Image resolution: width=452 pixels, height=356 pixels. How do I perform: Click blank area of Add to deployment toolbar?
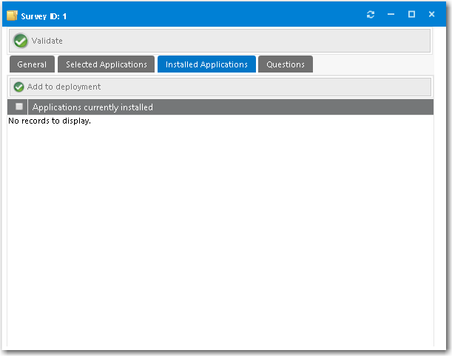(x=266, y=87)
